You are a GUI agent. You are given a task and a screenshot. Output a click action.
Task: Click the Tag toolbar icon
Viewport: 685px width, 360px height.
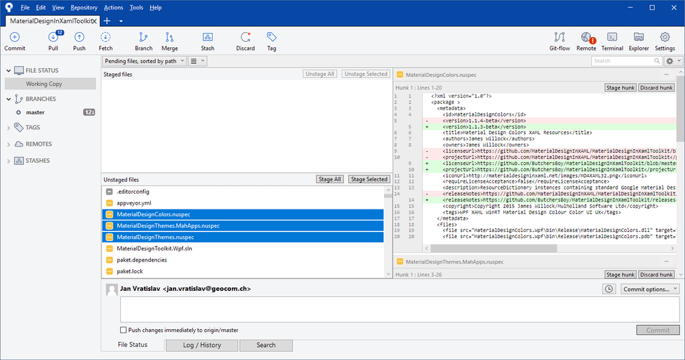click(272, 41)
